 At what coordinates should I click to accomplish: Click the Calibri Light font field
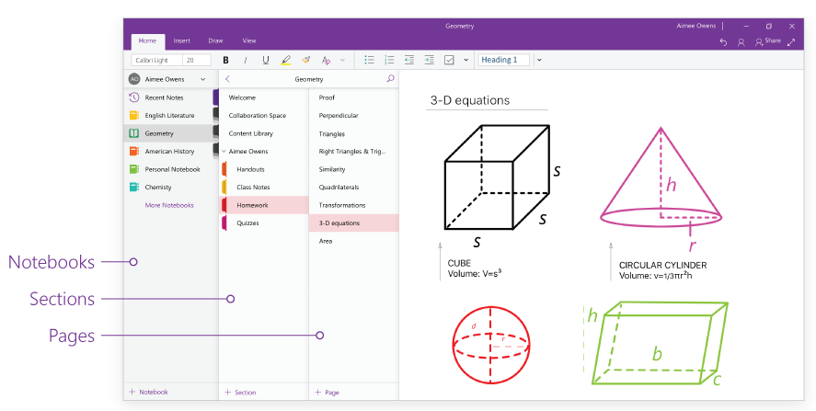[x=156, y=61]
